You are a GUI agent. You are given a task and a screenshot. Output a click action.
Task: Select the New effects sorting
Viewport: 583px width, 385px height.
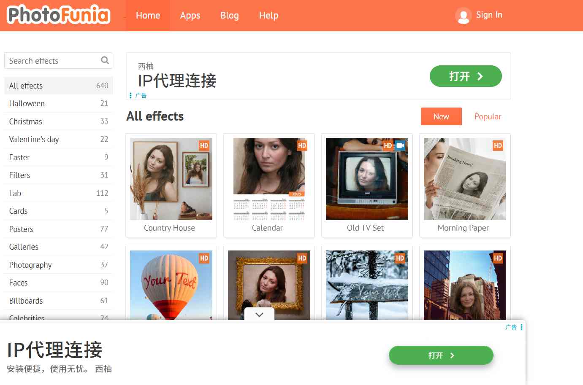(441, 116)
